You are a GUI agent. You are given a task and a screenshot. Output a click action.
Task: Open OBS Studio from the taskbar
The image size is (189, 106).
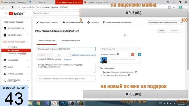pos(72,103)
